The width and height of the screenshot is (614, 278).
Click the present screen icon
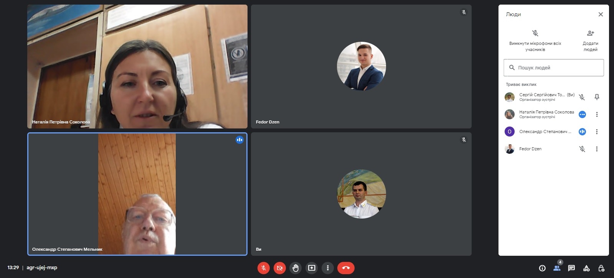[312, 268]
